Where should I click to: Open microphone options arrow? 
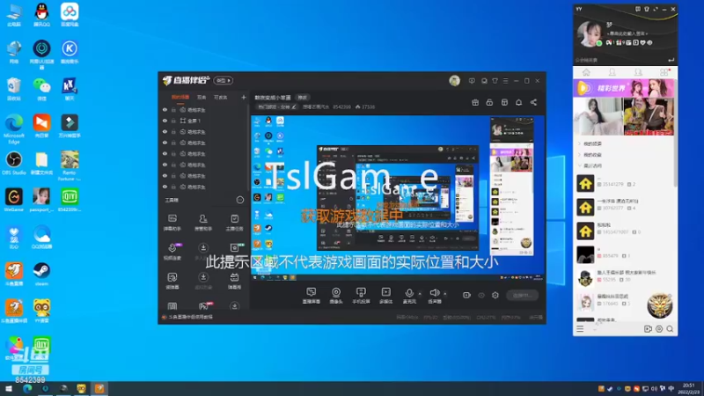pyautogui.click(x=420, y=294)
